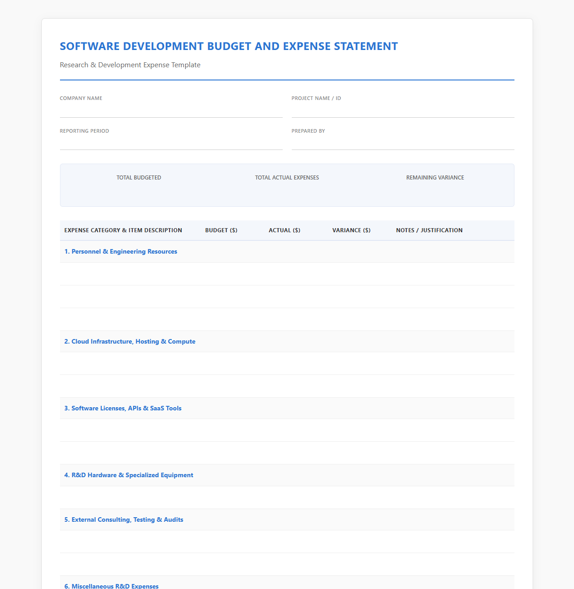Screen dimensions: 574x589
Task: Click the Reporting Period input field
Action: 171,143
